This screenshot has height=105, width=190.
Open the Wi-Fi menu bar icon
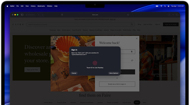(x=161, y=6)
